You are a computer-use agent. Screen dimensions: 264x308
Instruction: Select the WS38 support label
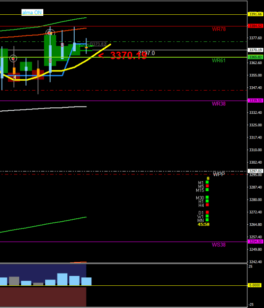219,245
